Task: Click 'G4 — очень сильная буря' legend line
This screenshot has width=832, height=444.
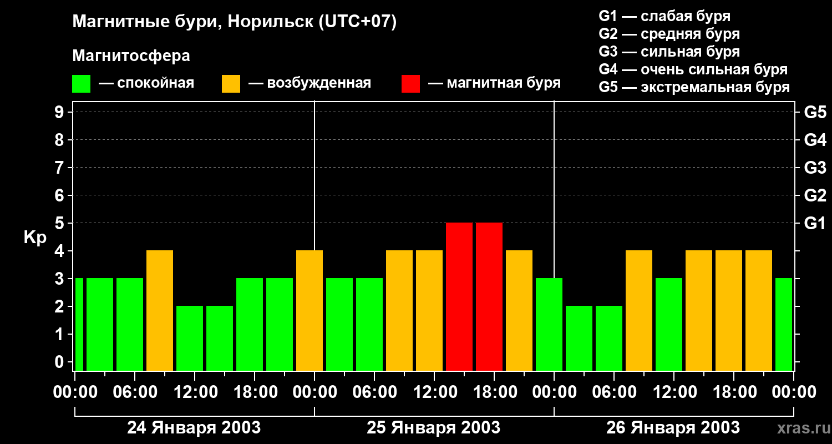Action: (693, 69)
